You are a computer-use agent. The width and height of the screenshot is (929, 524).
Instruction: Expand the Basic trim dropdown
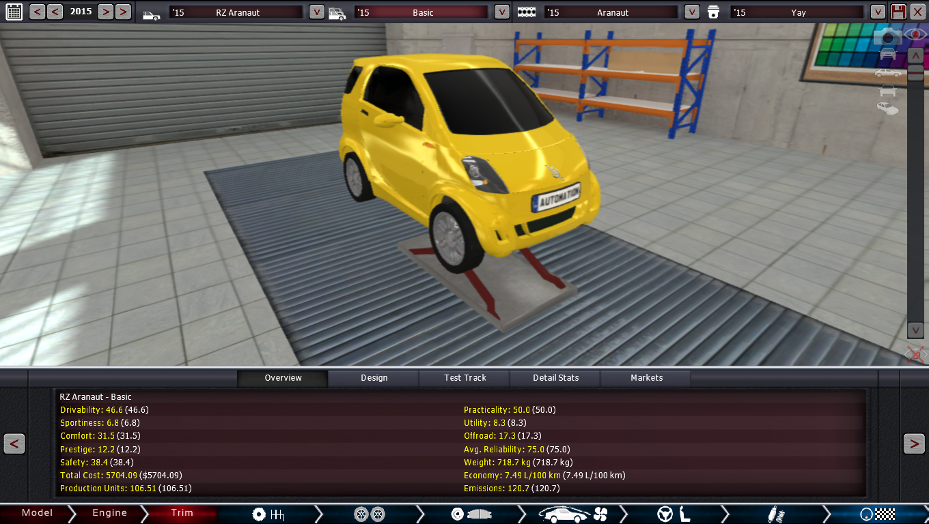pos(502,12)
